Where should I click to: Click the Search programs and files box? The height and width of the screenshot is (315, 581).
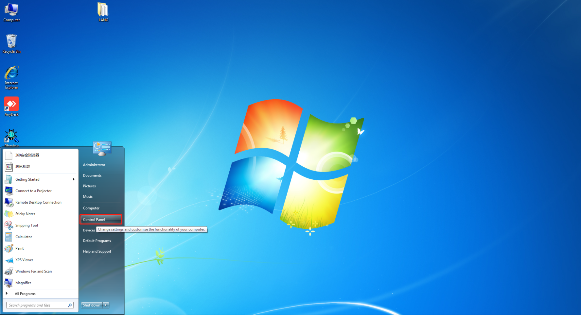click(38, 305)
